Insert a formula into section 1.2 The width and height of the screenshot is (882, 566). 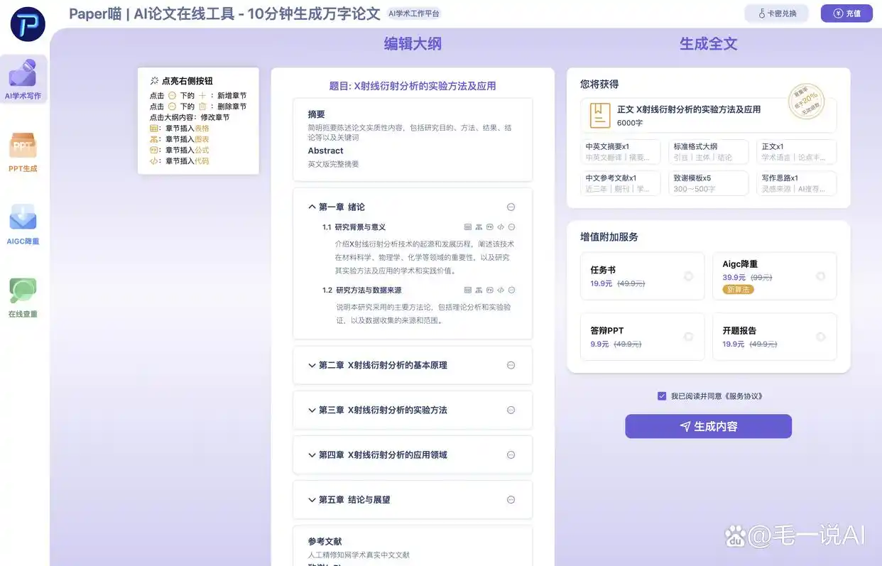point(491,289)
